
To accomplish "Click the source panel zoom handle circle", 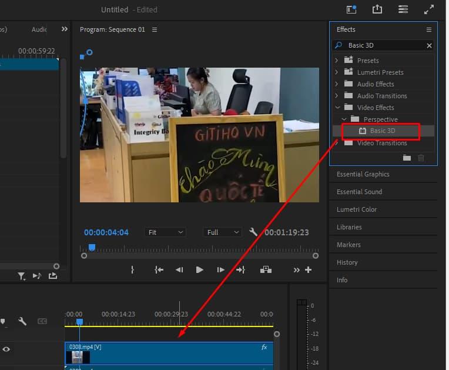I will [x=56, y=266].
